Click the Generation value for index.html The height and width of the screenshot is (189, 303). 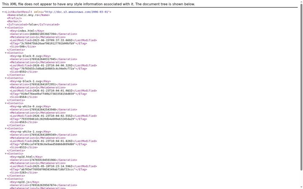43,34
